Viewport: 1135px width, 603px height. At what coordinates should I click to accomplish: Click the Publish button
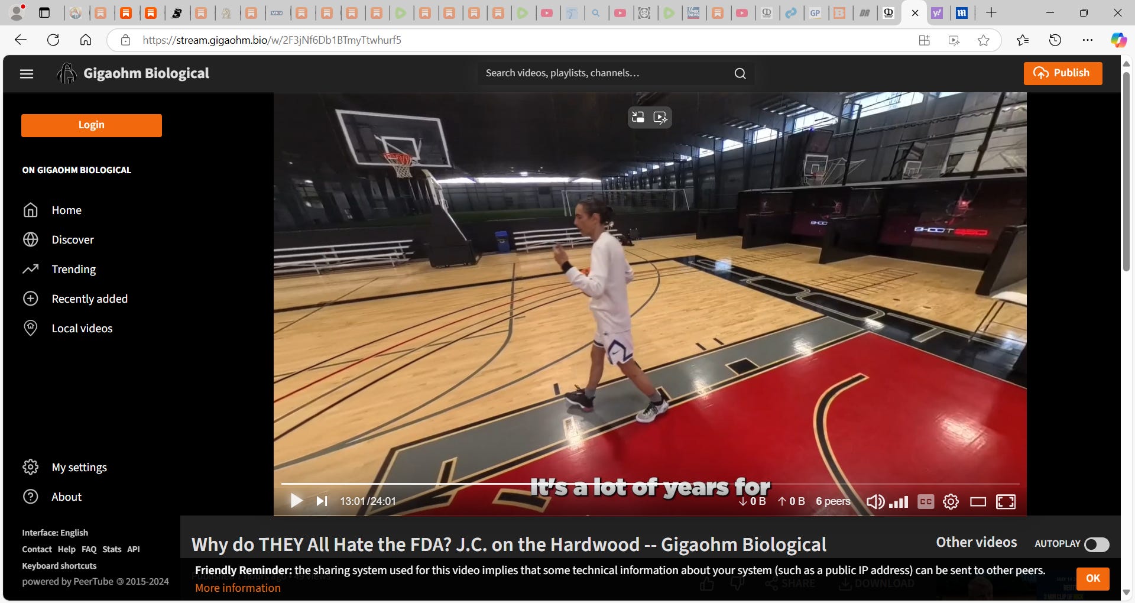(x=1063, y=73)
